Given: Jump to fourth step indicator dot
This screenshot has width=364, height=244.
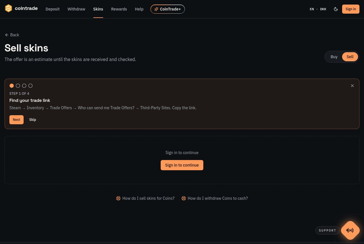Looking at the screenshot, I should 30,86.
